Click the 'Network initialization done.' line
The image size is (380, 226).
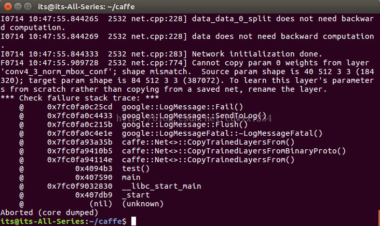[x=257, y=54]
